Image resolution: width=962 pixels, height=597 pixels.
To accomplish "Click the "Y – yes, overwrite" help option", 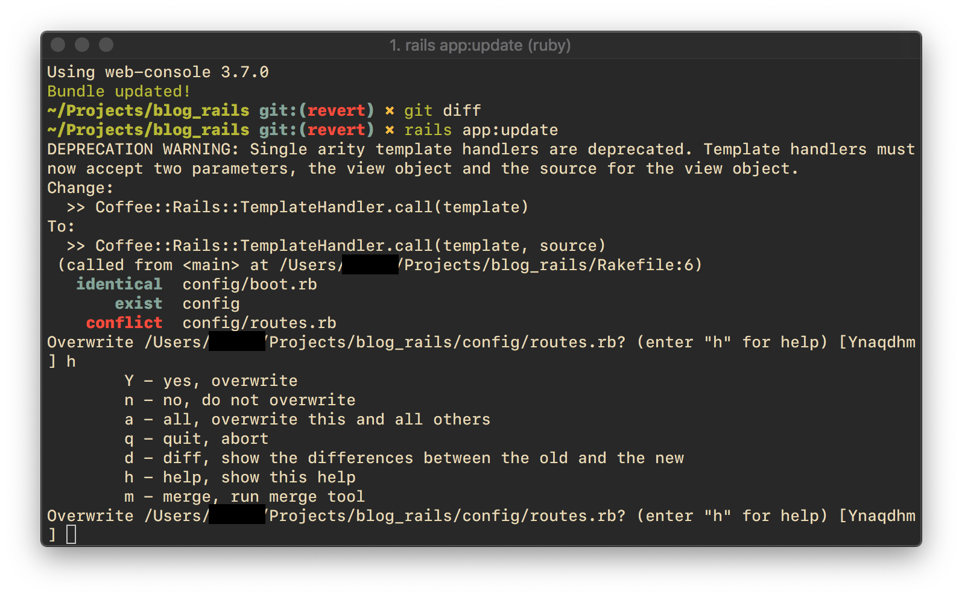I will coord(211,381).
